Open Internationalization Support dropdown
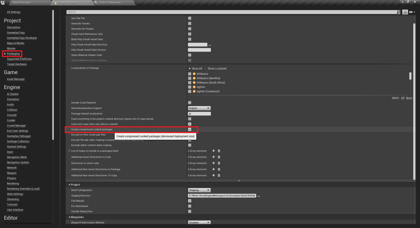Image resolution: width=420 pixels, height=228 pixels. [x=199, y=108]
